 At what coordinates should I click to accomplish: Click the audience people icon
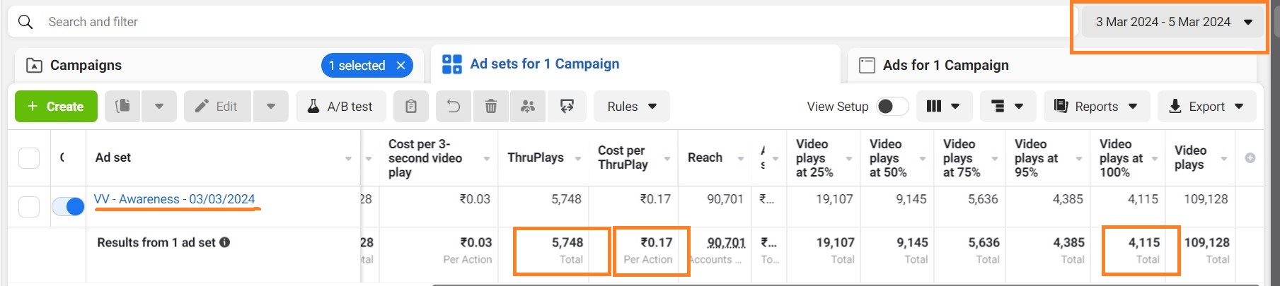click(x=528, y=107)
